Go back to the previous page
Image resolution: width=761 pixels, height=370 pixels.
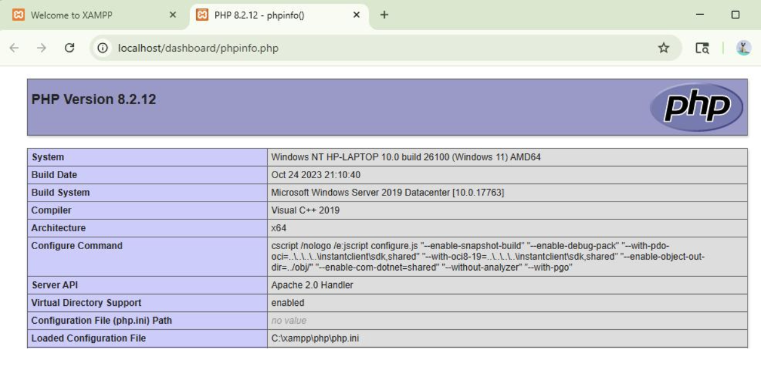click(x=14, y=48)
